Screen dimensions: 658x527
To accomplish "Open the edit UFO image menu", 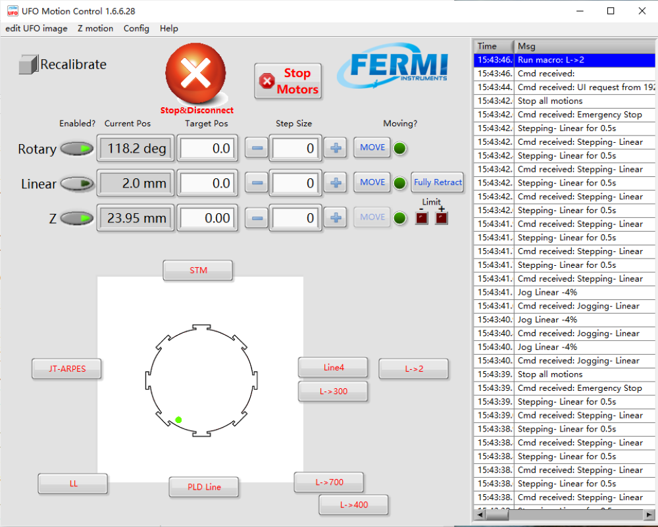I will pos(36,28).
